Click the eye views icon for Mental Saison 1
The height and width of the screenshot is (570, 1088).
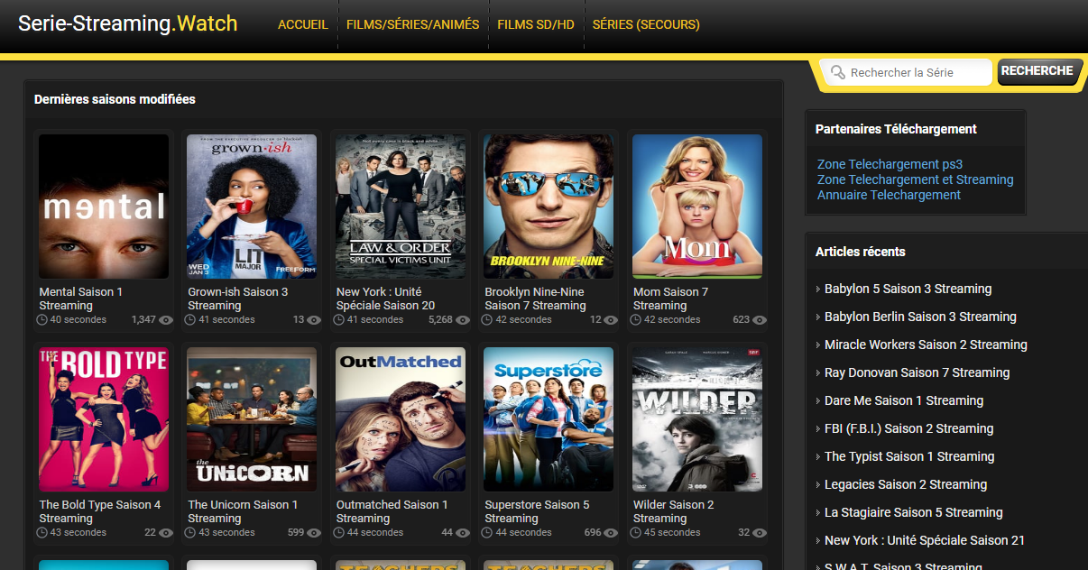tap(165, 320)
